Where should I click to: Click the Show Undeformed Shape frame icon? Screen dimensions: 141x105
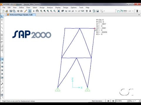[x=118, y=11]
